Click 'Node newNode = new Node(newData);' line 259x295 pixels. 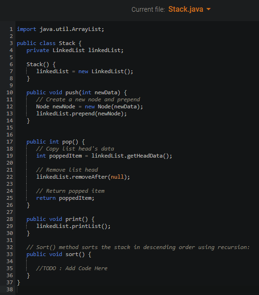[x=89, y=106]
